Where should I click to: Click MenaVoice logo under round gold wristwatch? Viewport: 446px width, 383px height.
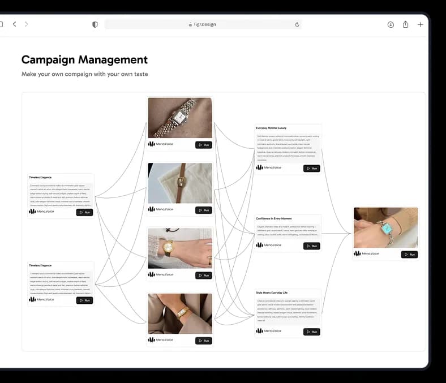pyautogui.click(x=160, y=274)
